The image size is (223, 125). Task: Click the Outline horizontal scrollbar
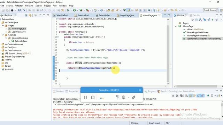click(197, 86)
